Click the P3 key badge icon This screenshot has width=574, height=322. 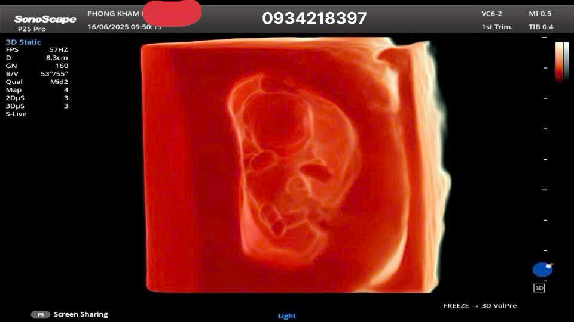tap(41, 314)
